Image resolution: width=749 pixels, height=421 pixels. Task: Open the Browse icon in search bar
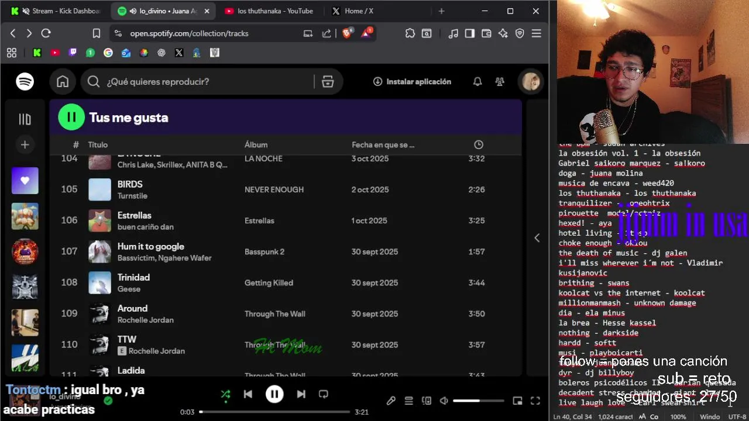coord(328,82)
